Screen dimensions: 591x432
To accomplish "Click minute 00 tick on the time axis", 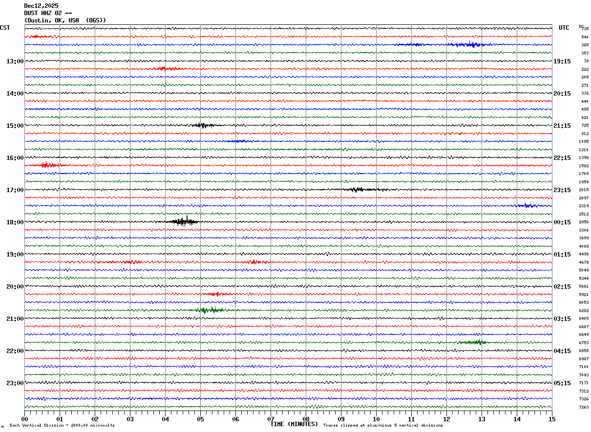I will point(24,419).
